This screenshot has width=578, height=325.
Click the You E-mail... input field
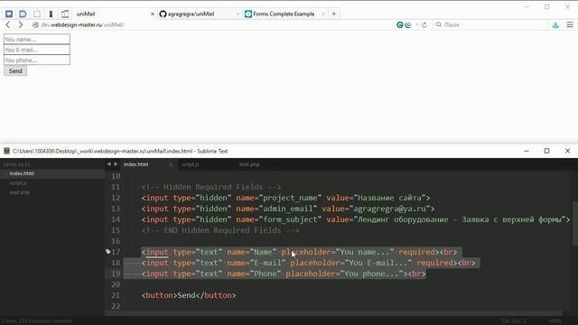point(36,50)
